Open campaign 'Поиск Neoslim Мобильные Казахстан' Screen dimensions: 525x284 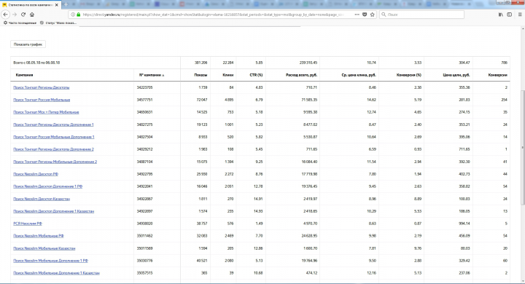tap(44, 248)
